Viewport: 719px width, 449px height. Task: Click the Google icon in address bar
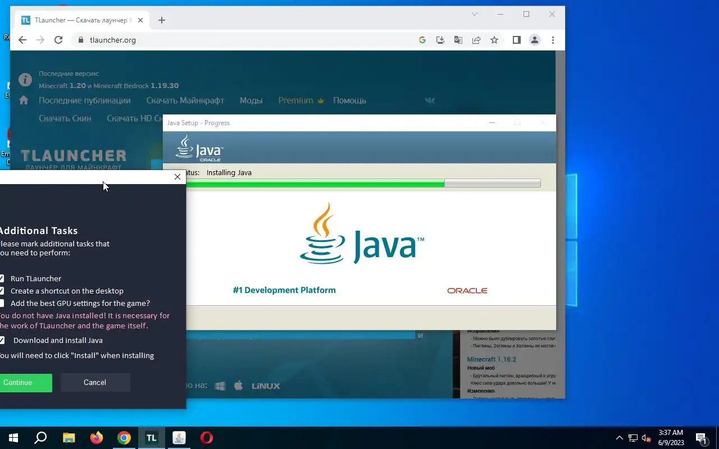tap(422, 40)
